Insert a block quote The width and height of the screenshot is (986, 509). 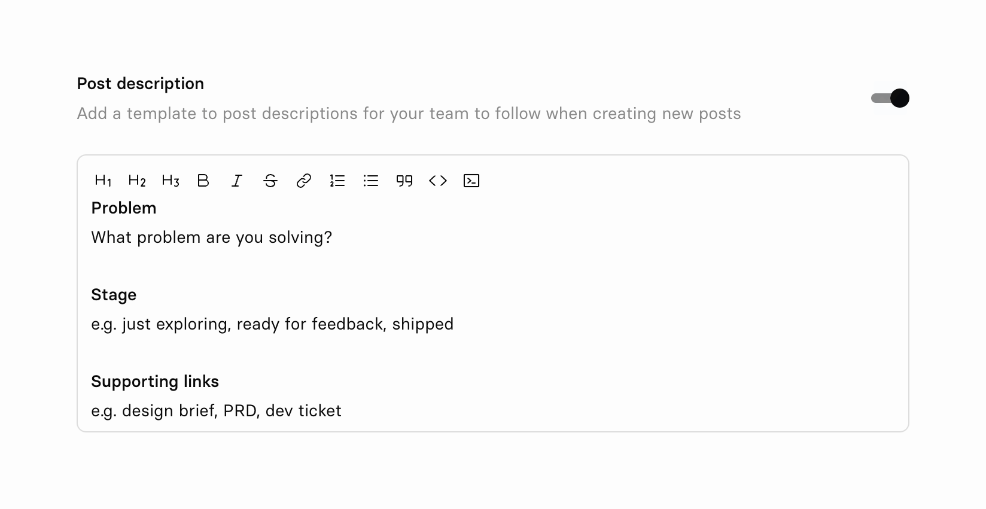point(404,181)
